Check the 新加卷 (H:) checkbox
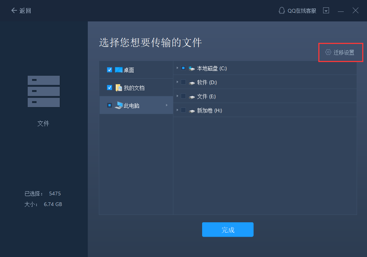This screenshot has height=257, width=367. click(x=183, y=110)
